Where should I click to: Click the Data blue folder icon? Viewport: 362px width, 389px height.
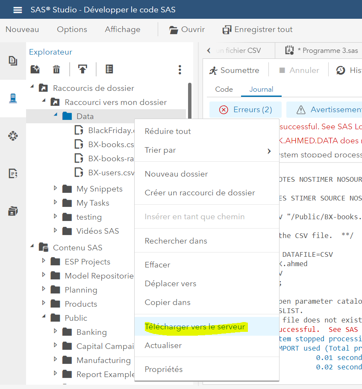click(x=67, y=116)
